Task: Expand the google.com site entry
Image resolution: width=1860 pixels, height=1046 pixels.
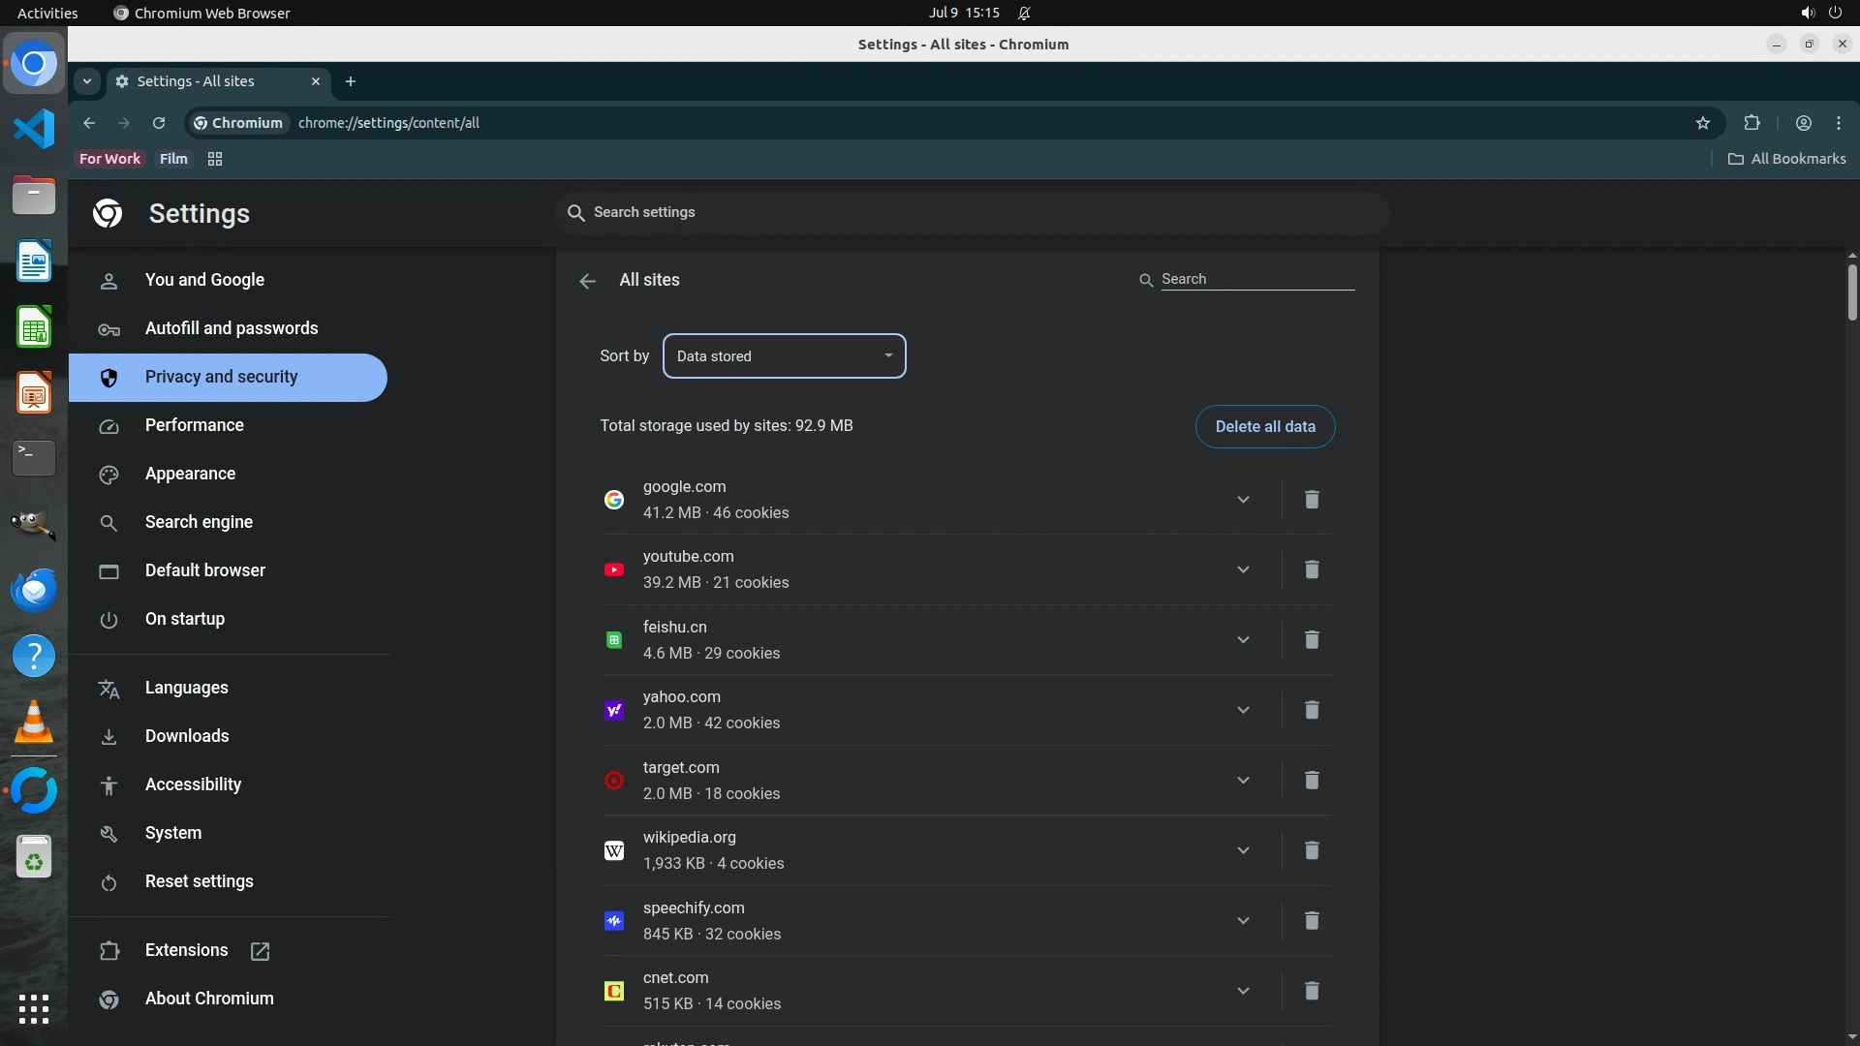Action: pos(1243,500)
